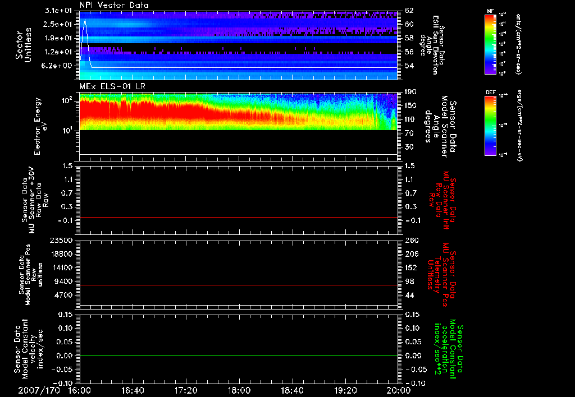The width and height of the screenshot is (575, 397).
Task: Click tick value "98" on telemetry axis
Action: (x=409, y=281)
